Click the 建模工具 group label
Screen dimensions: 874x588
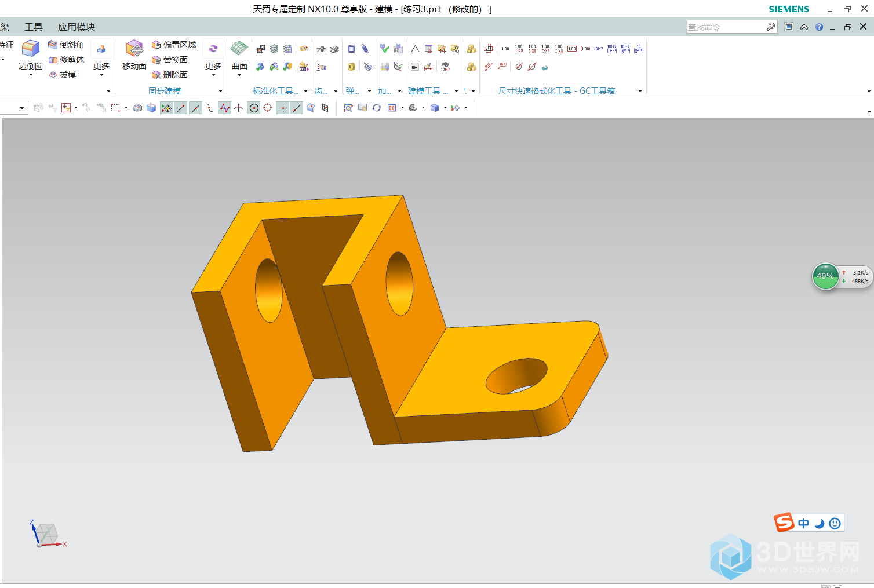(x=428, y=91)
